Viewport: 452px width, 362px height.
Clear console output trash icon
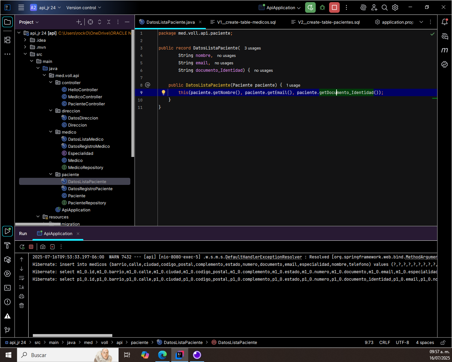(x=22, y=305)
